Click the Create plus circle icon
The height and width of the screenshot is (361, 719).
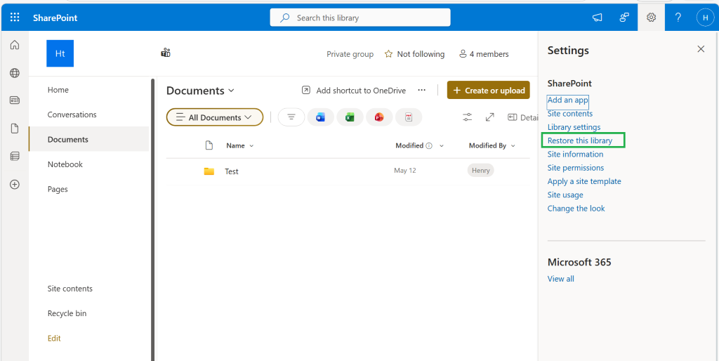point(15,185)
